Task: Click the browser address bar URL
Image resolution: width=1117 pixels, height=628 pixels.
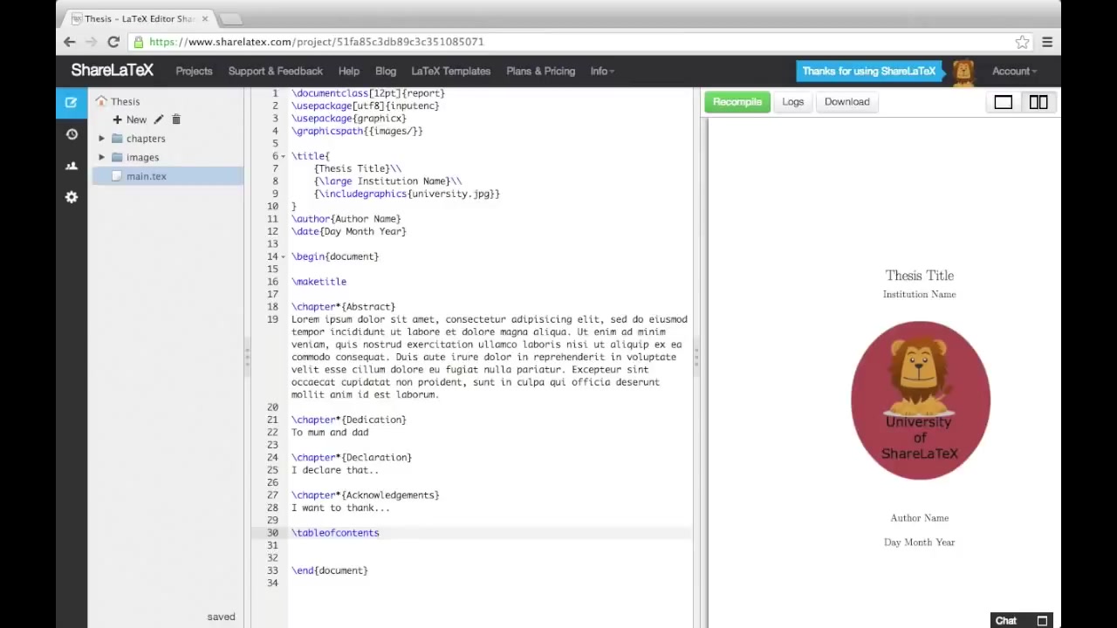Action: (x=316, y=42)
